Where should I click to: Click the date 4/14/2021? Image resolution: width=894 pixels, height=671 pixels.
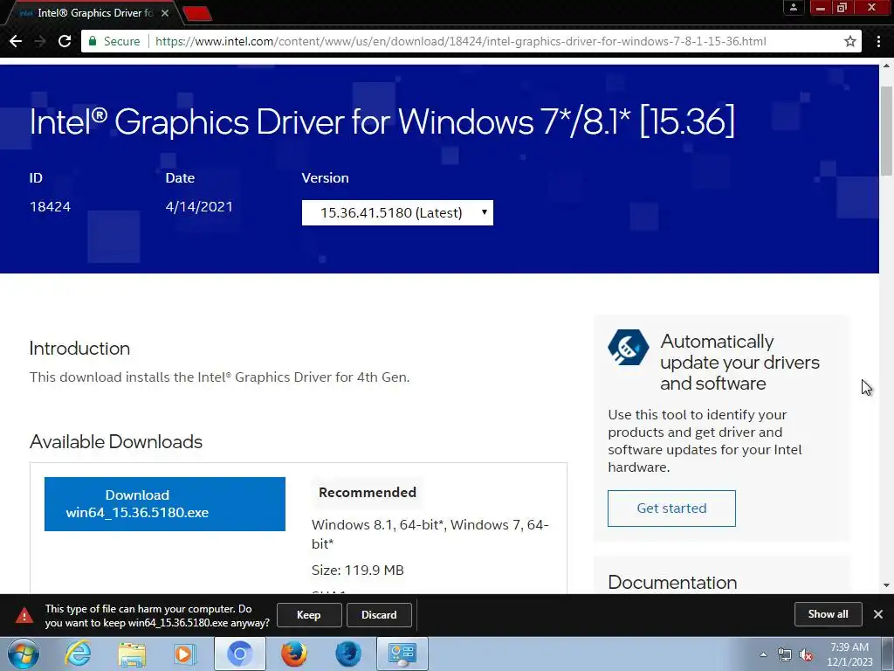tap(199, 206)
